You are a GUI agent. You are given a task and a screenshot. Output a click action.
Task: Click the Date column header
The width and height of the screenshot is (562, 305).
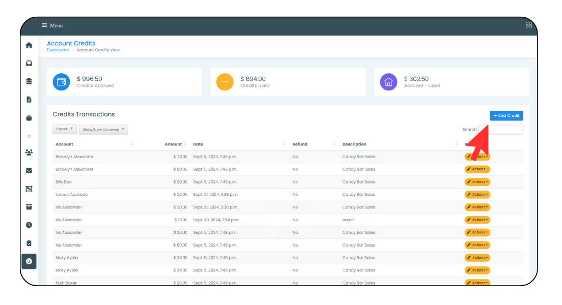[198, 144]
